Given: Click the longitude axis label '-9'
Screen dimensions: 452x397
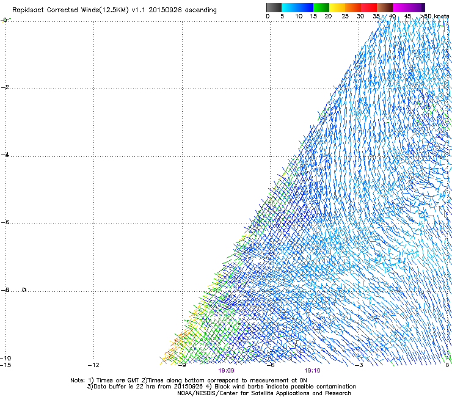Looking at the screenshot, I should click(x=182, y=365).
